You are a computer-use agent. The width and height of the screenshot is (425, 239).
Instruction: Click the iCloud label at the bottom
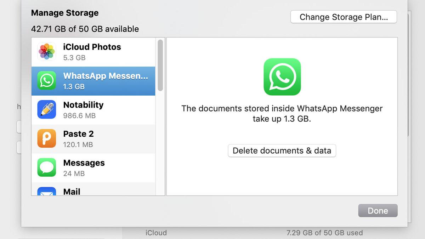(x=156, y=233)
